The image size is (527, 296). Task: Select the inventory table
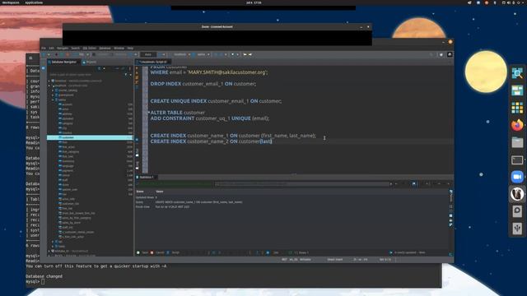68,161
